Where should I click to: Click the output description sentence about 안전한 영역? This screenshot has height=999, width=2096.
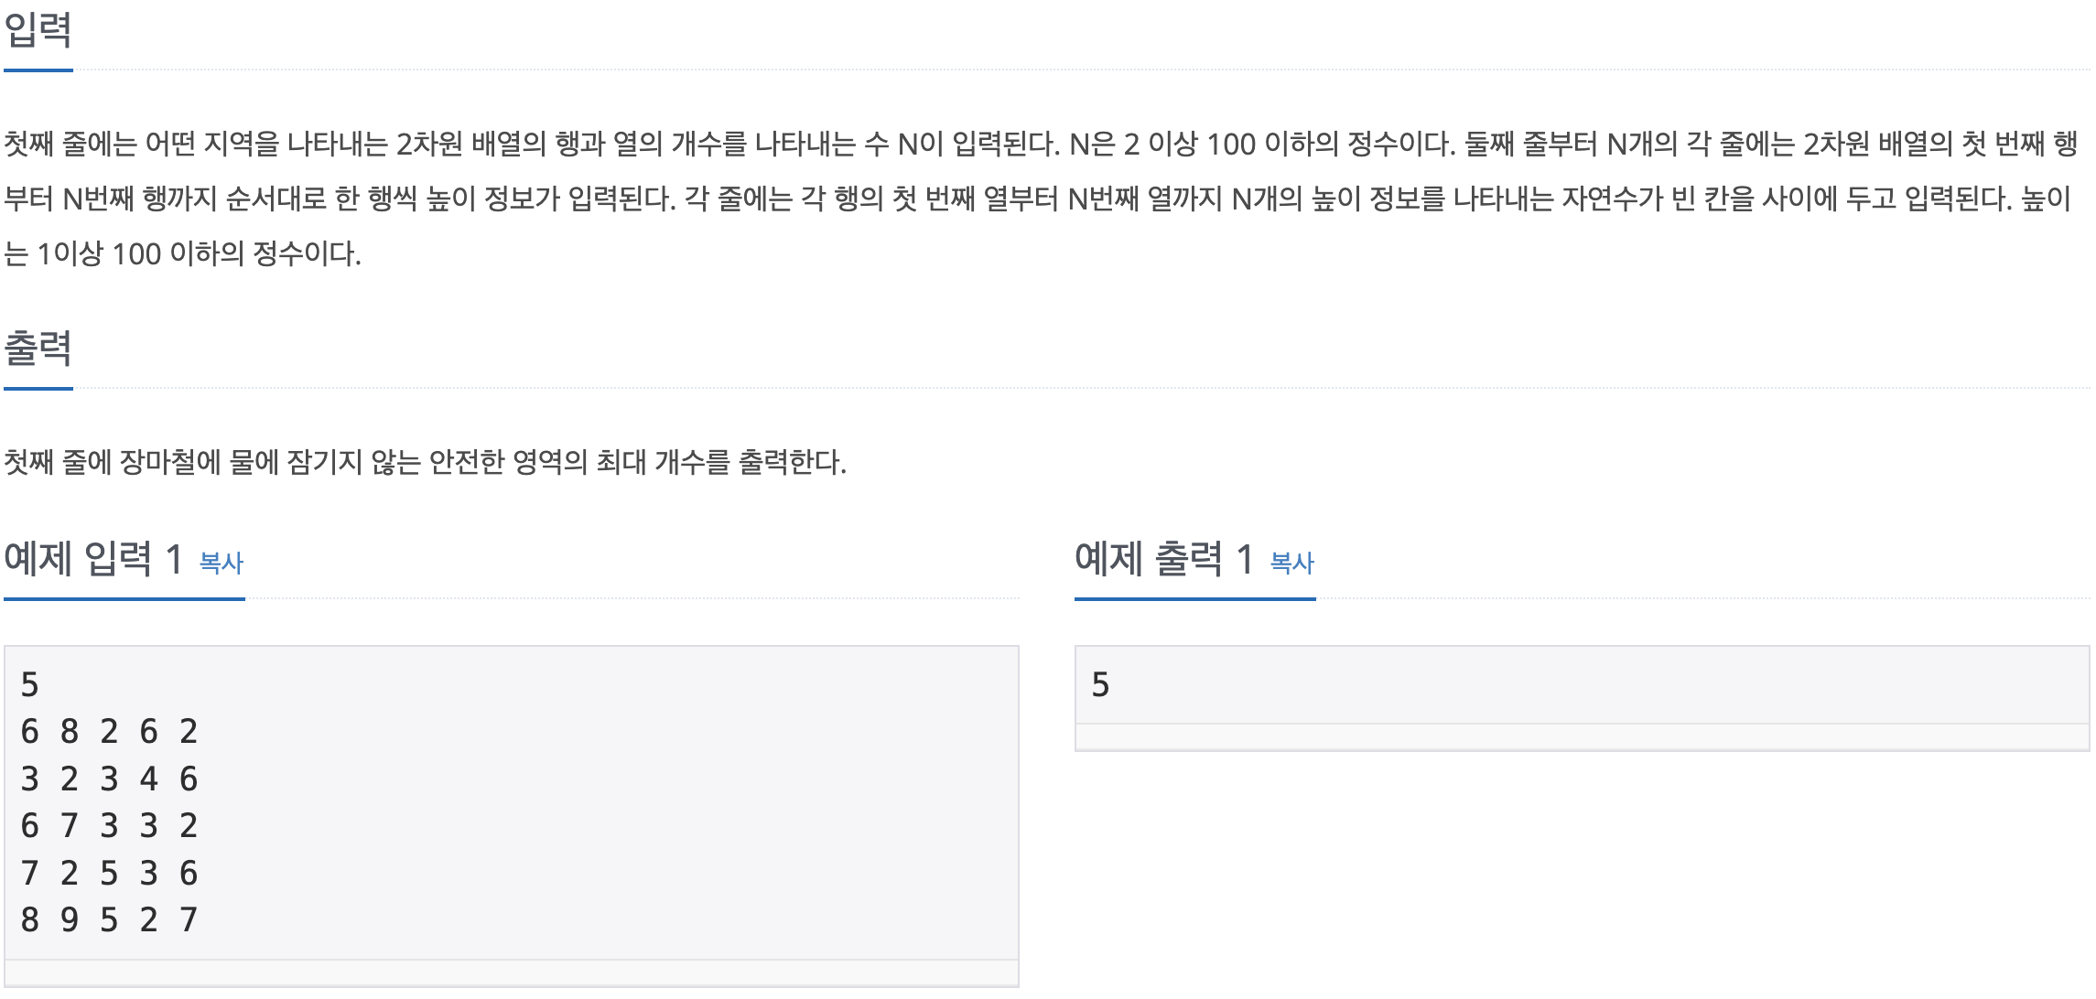(x=425, y=462)
